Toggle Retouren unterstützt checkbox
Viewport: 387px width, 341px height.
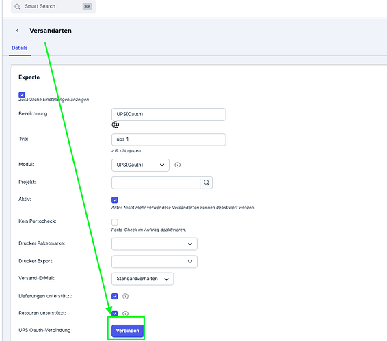pyautogui.click(x=114, y=314)
